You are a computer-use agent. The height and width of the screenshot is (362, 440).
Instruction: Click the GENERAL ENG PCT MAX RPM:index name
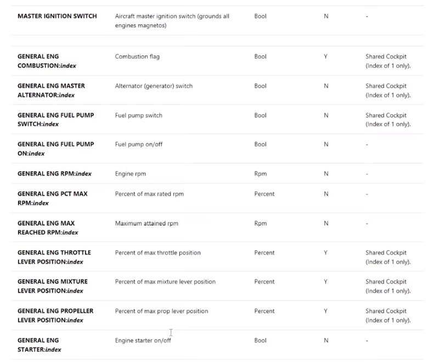[52, 198]
